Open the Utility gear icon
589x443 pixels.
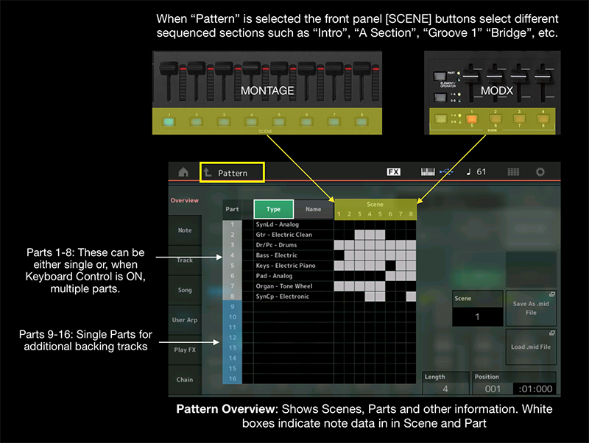pos(540,172)
